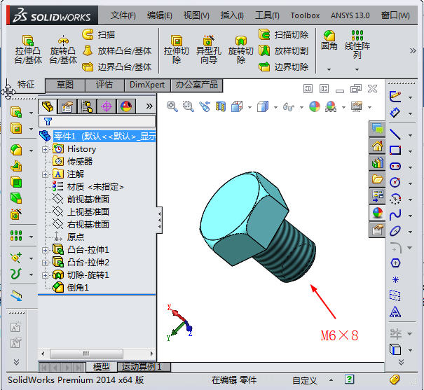
Task: Click the Extruded Boss/Base (拉伸凸台/基体) icon
Action: (27, 41)
